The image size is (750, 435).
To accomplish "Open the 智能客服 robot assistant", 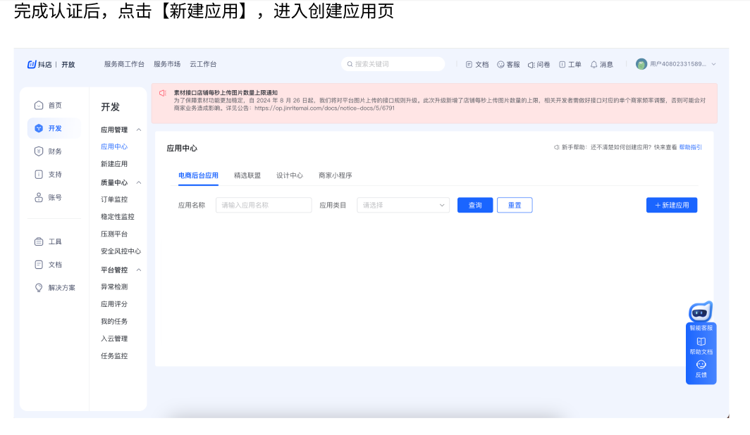I will [x=701, y=317].
